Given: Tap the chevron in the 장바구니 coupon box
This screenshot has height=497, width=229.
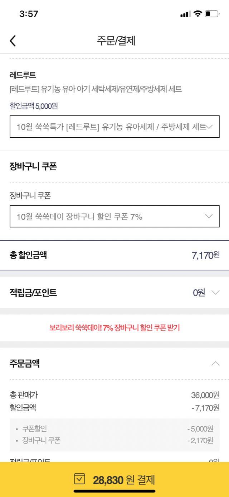Looking at the screenshot, I should (209, 216).
